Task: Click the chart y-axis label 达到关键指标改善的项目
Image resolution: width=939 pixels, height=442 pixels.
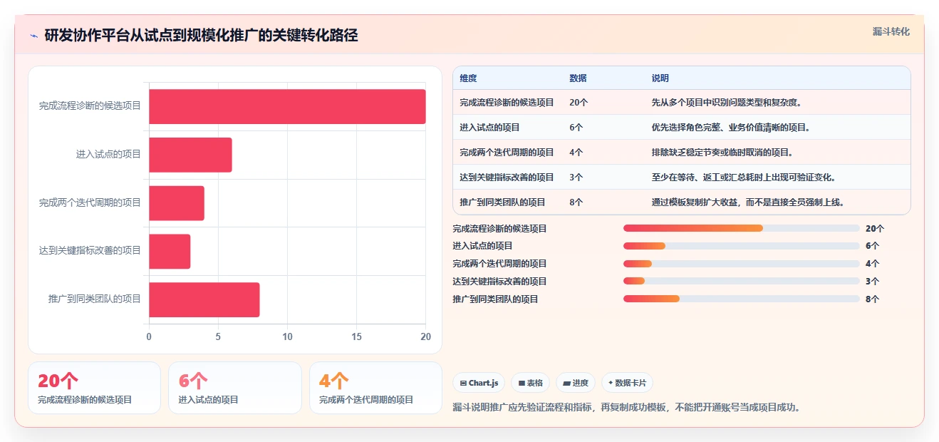Action: (x=90, y=250)
